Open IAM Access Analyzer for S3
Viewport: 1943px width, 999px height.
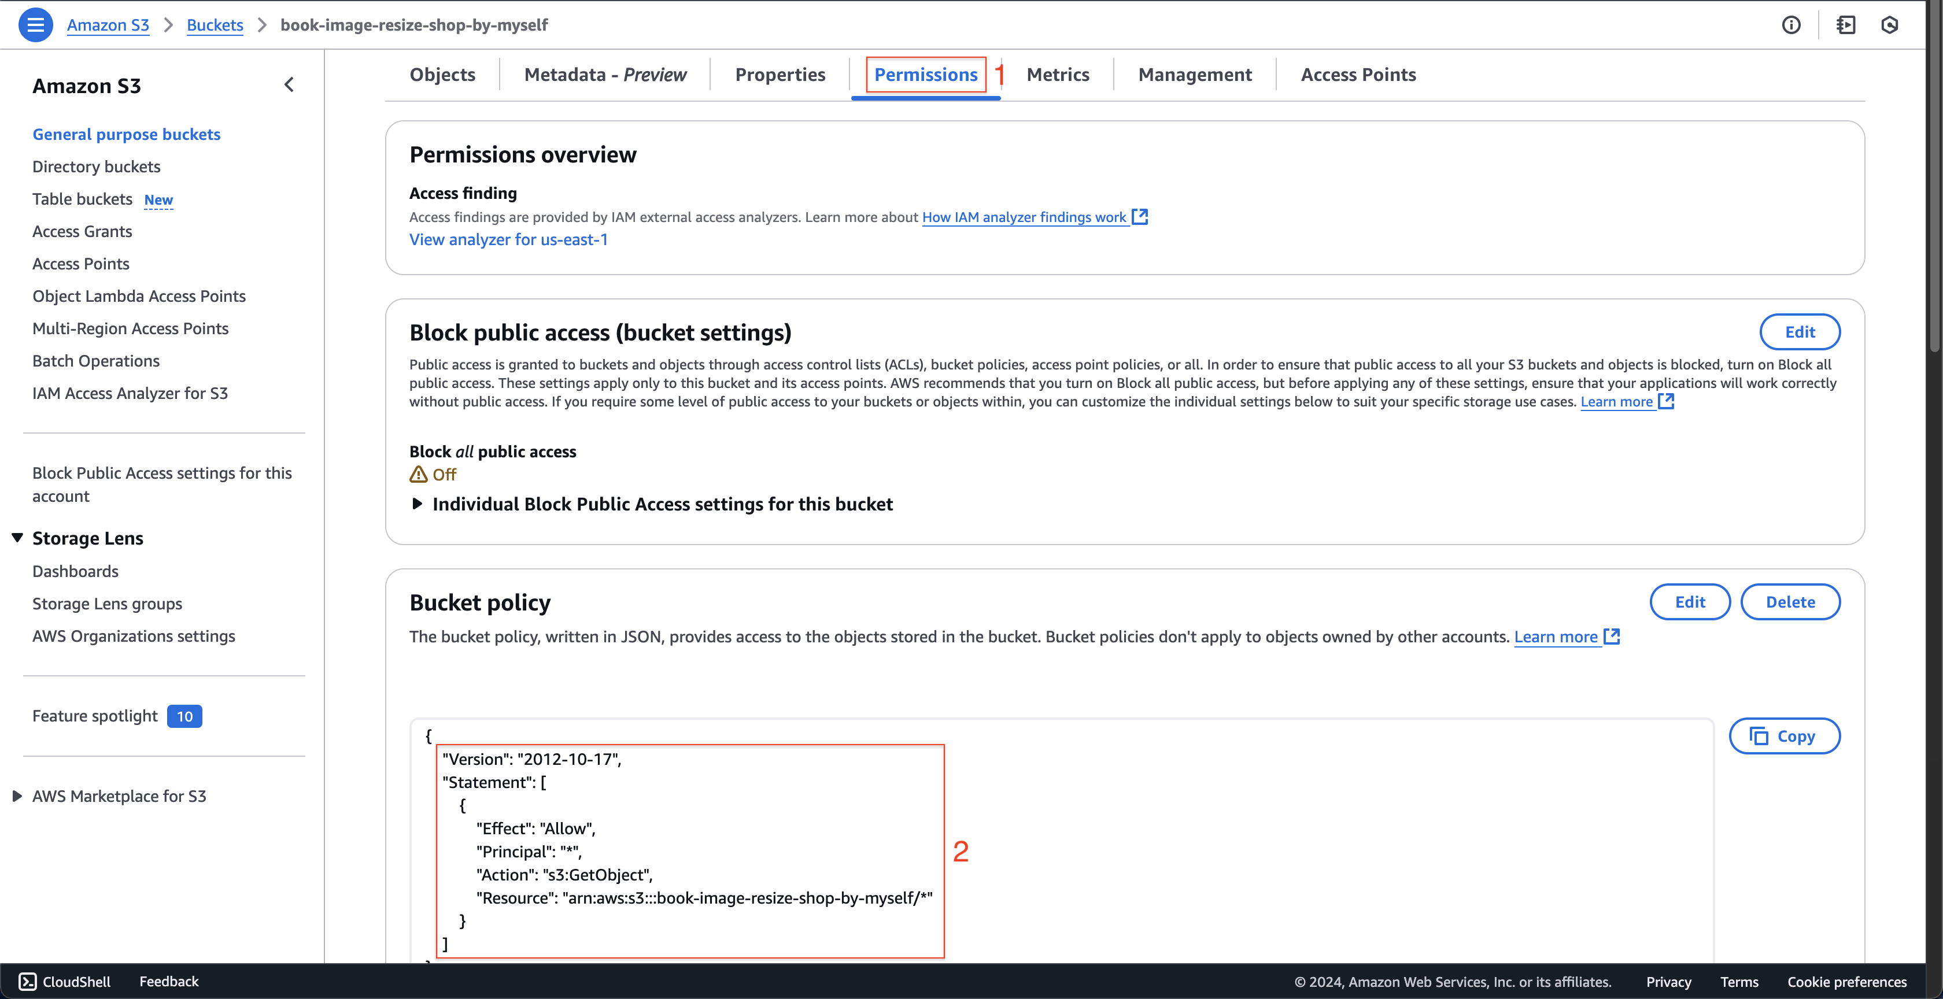(130, 394)
